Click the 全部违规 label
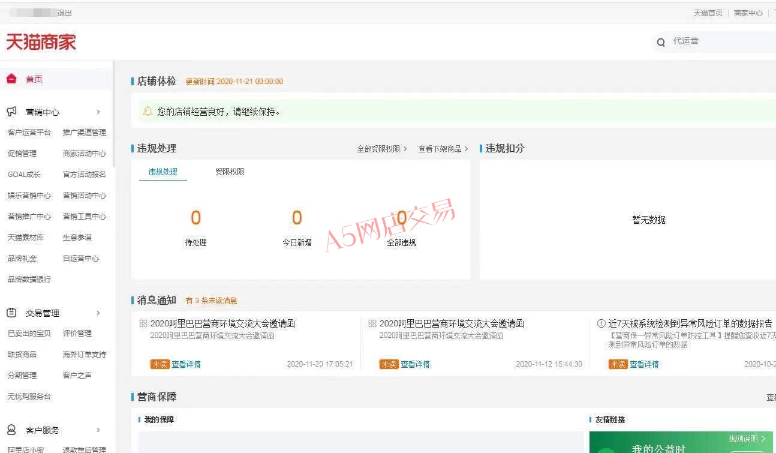 [x=401, y=242]
